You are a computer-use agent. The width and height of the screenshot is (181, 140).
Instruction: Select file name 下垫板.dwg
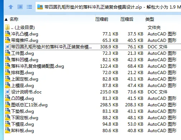[23, 111]
